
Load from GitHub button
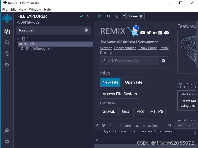109,112
